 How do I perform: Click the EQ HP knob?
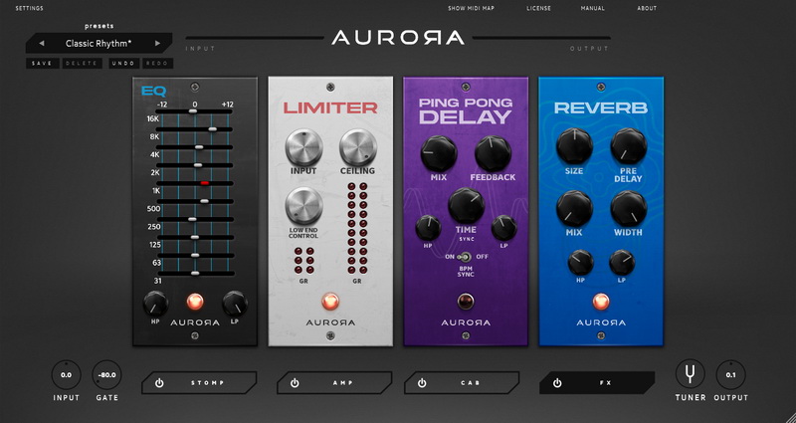click(x=155, y=304)
